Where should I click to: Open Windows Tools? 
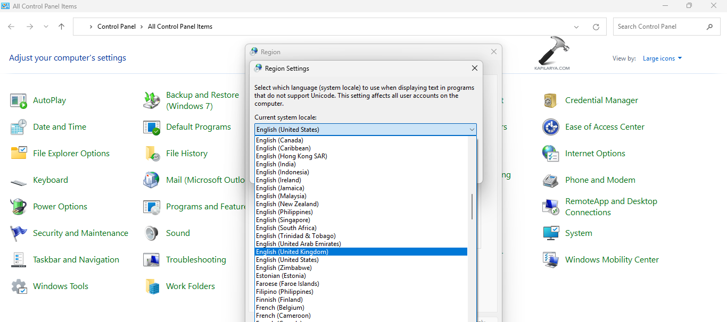60,286
